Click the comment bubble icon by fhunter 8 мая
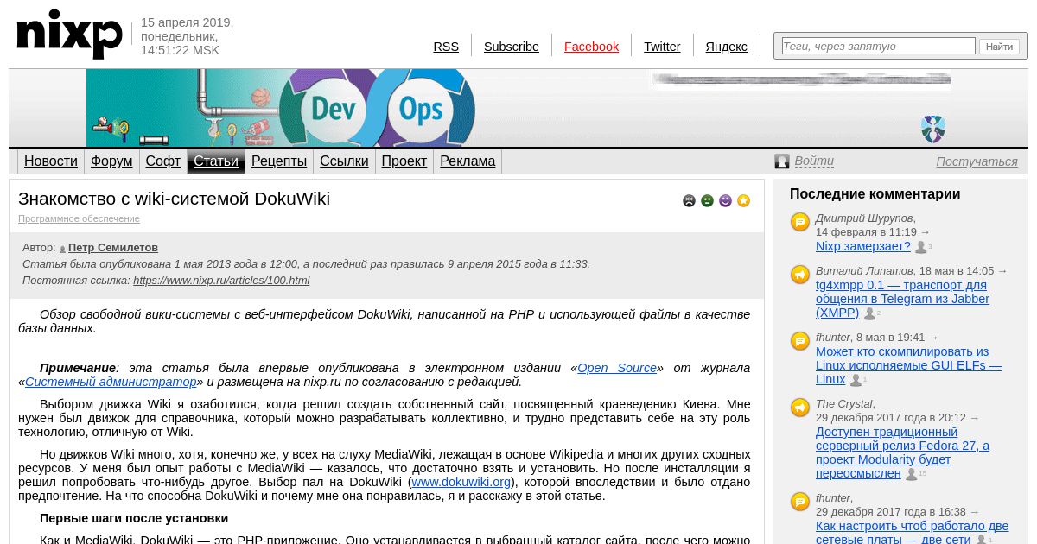Viewport: 1037px width, 544px height. click(x=800, y=341)
